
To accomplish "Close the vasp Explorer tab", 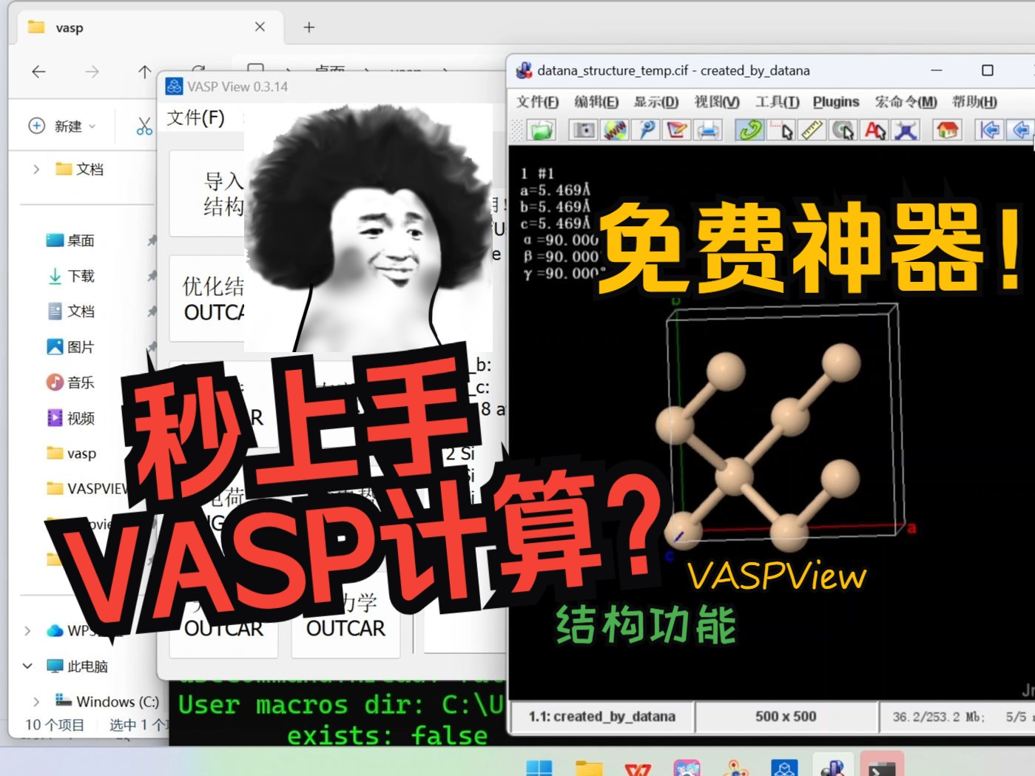I will point(260,27).
